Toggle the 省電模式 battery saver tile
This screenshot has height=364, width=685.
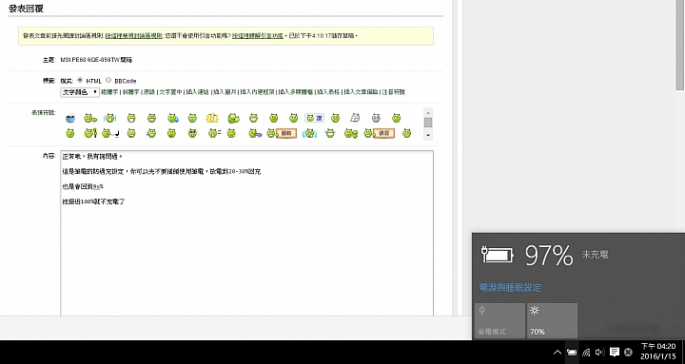[499, 321]
